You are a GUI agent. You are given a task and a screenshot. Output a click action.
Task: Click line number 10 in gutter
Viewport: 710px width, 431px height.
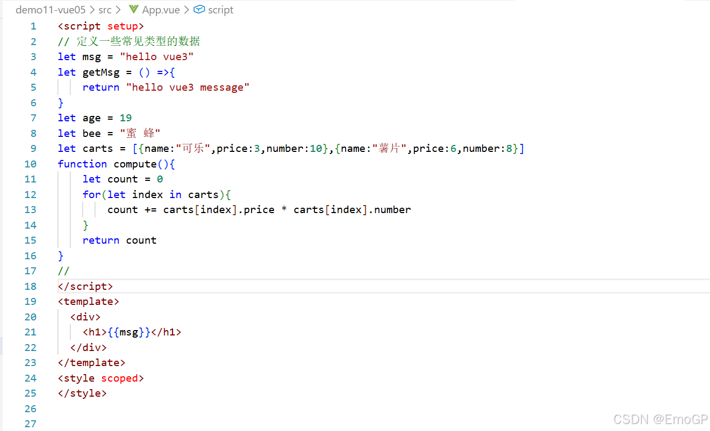coord(30,164)
